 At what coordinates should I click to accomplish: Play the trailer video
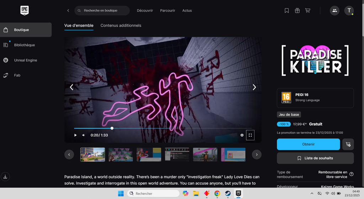tap(75, 135)
